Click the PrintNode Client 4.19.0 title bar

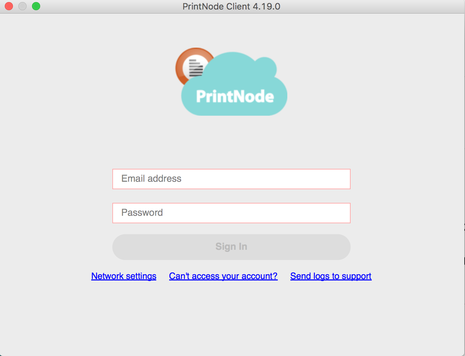(231, 6)
